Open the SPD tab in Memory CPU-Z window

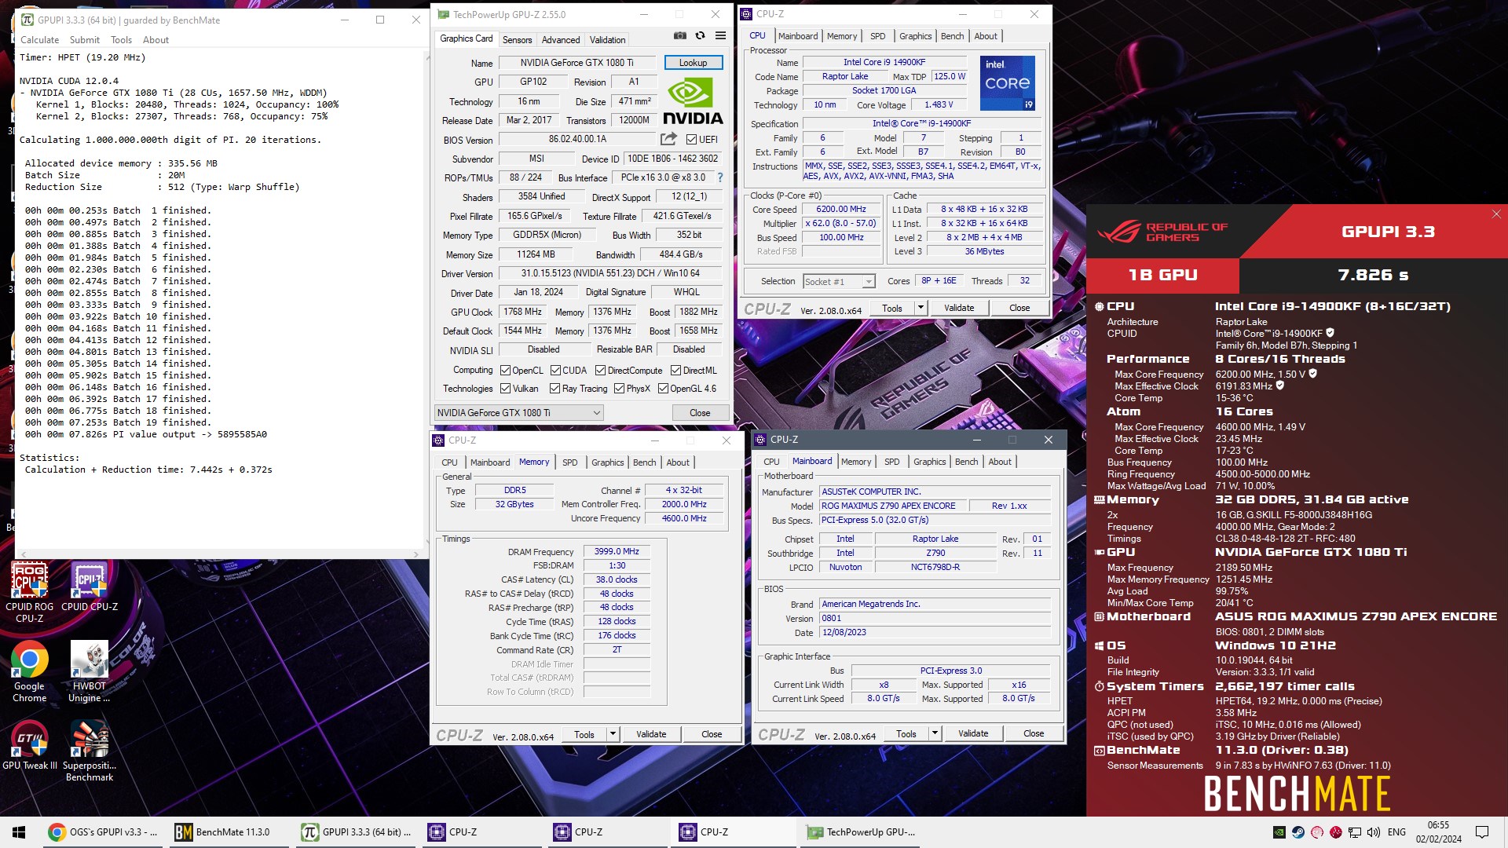(570, 462)
